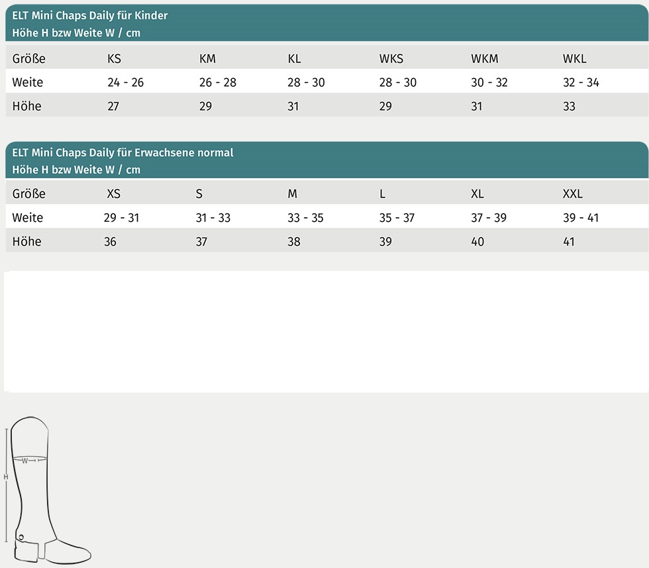The image size is (649, 568).
Task: Select the adult size 'M'
Action: [x=292, y=193]
